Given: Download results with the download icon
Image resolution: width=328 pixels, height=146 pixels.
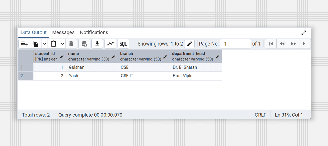Looking at the screenshot, I should point(97,44).
